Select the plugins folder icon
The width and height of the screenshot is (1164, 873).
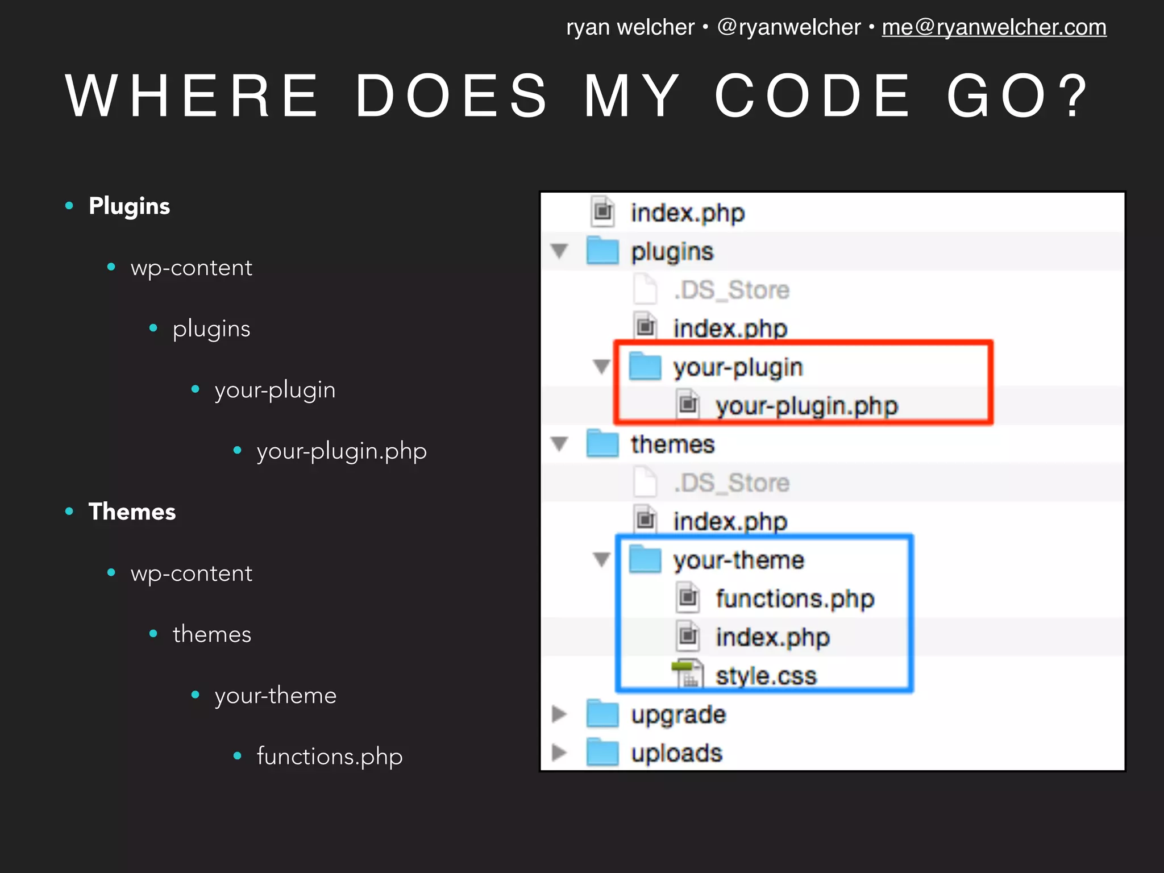click(x=602, y=251)
